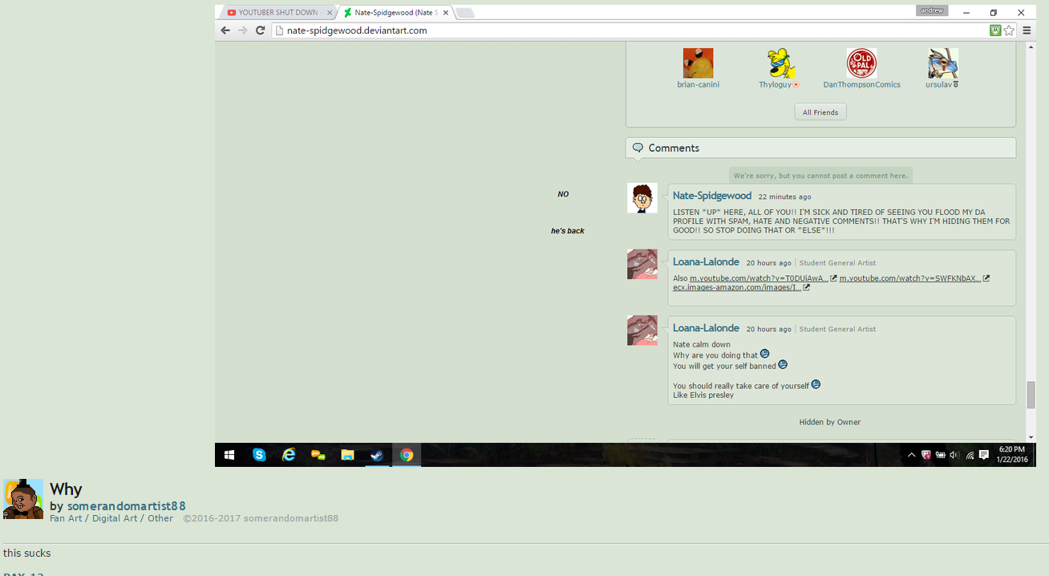Open the green extension icon
The image size is (1049, 576).
(995, 30)
